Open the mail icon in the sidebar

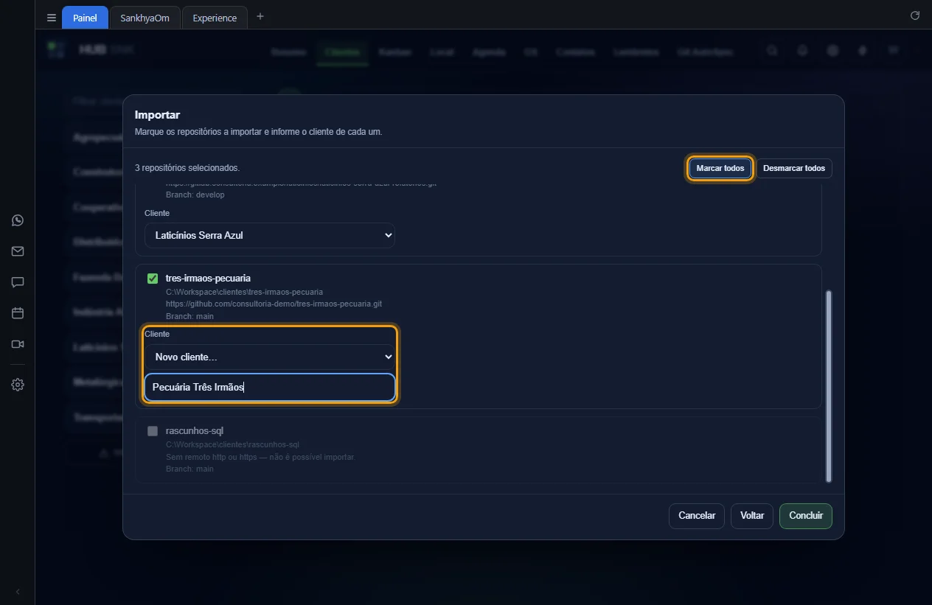pos(18,251)
